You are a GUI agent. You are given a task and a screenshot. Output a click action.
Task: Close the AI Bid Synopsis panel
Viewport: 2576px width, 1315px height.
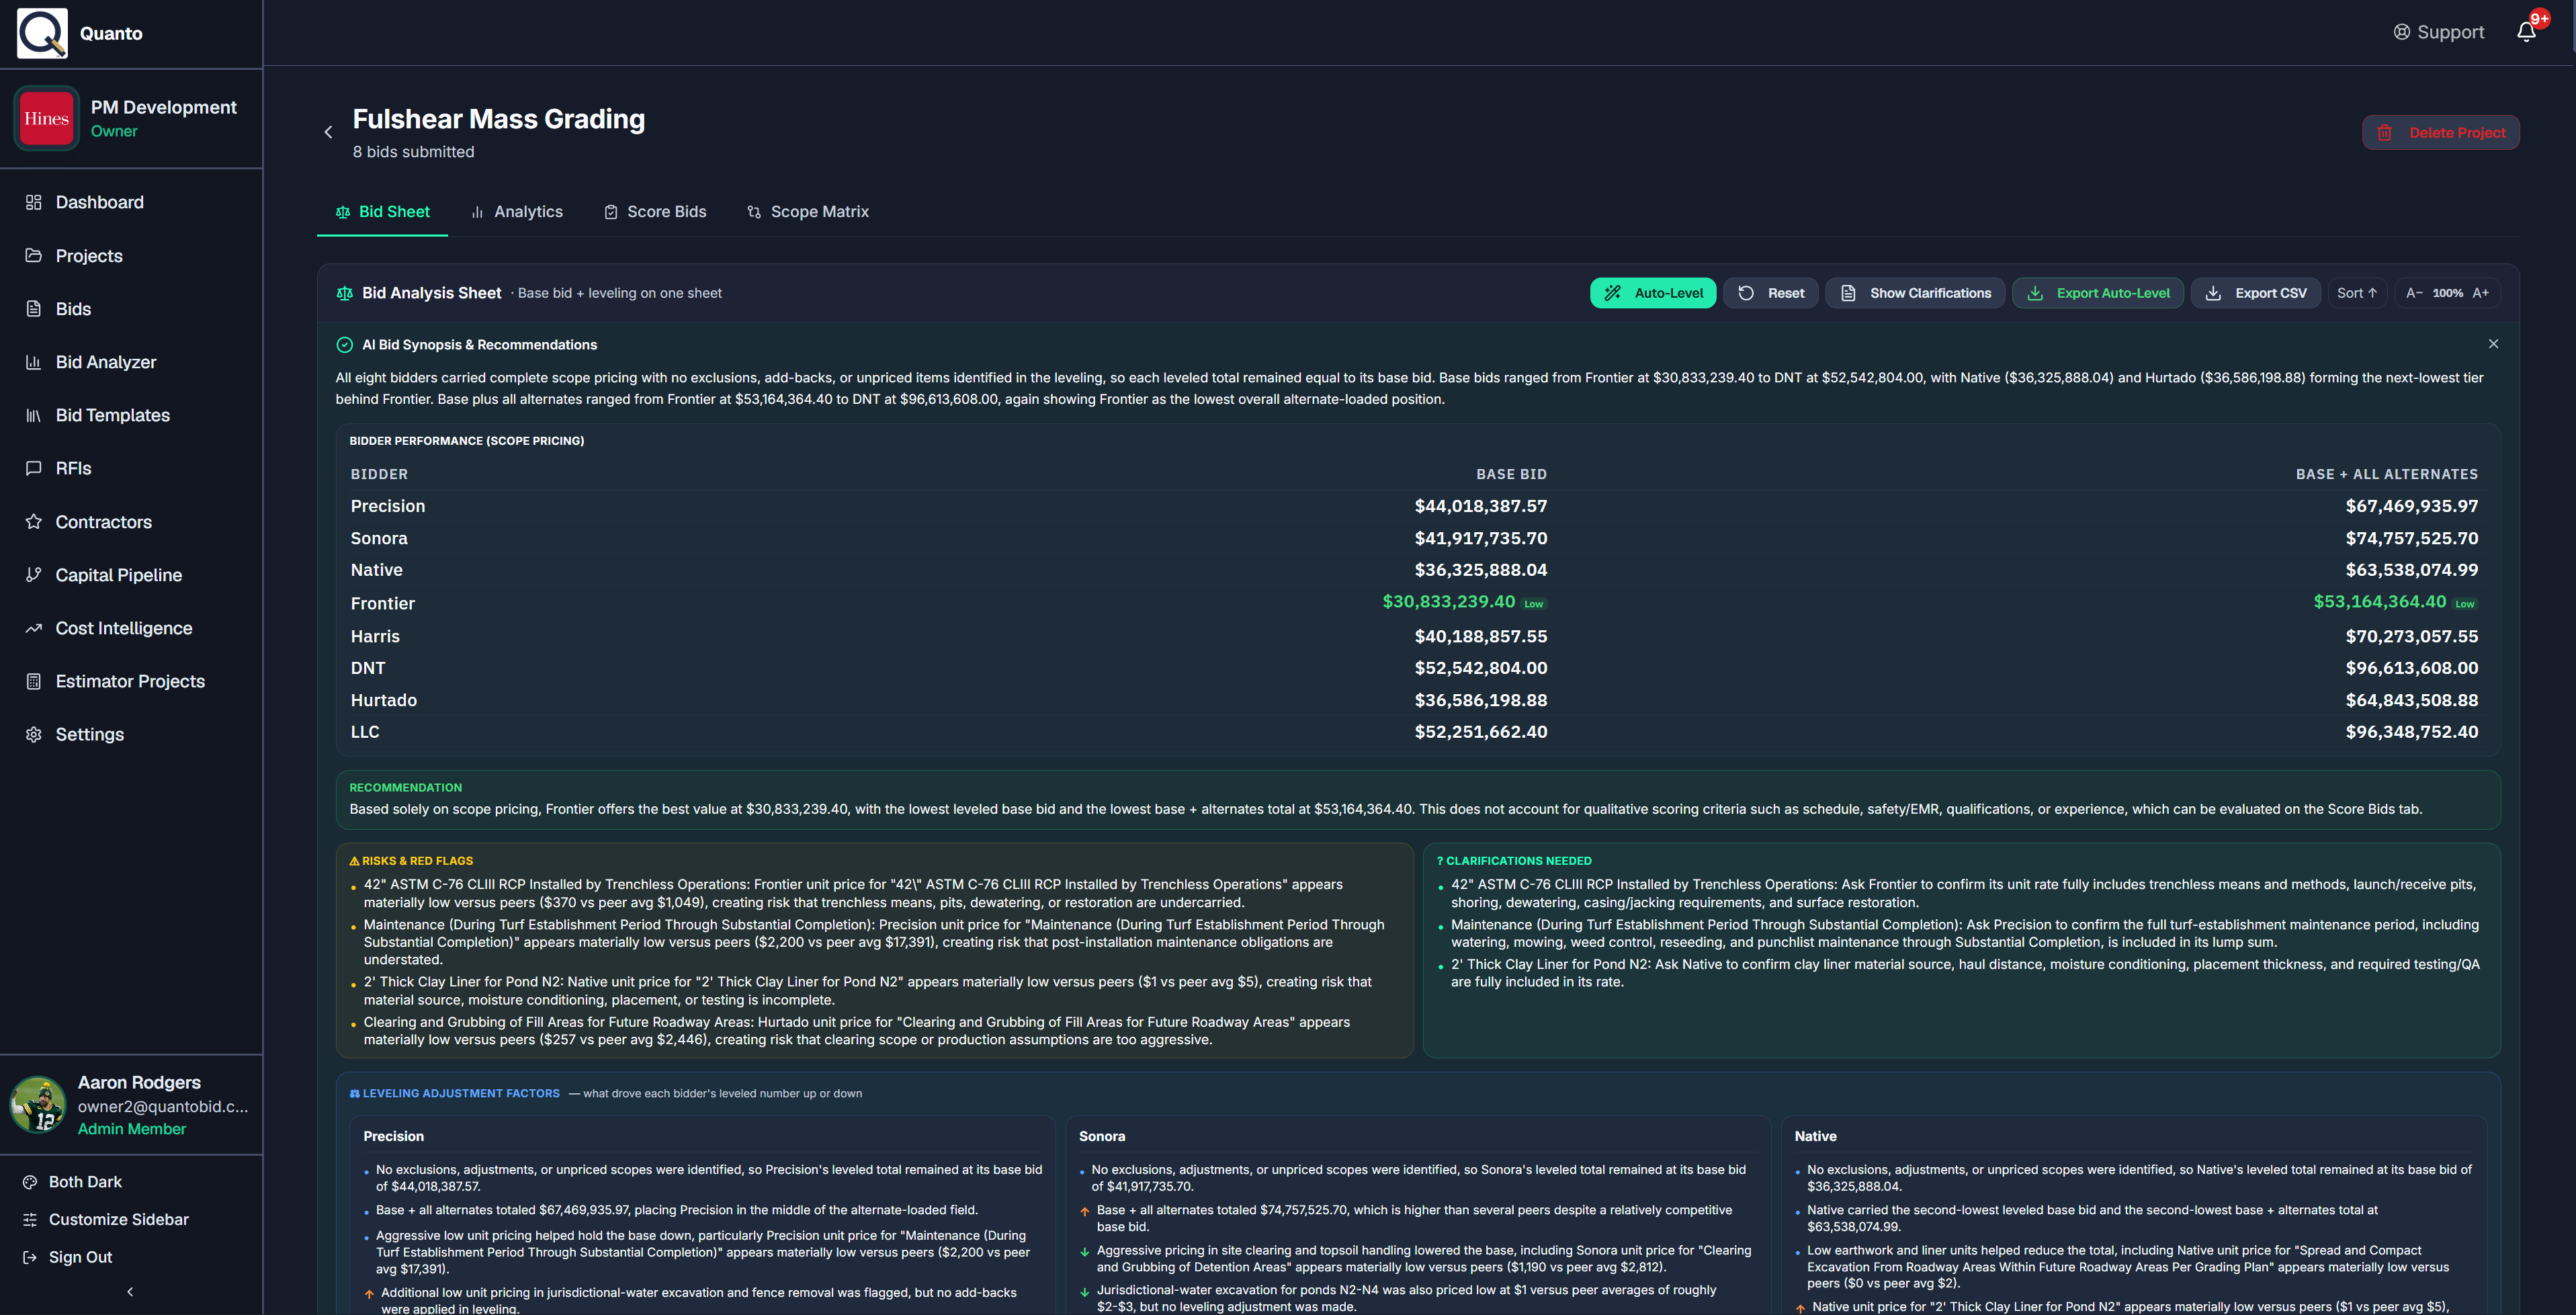pyautogui.click(x=2493, y=344)
